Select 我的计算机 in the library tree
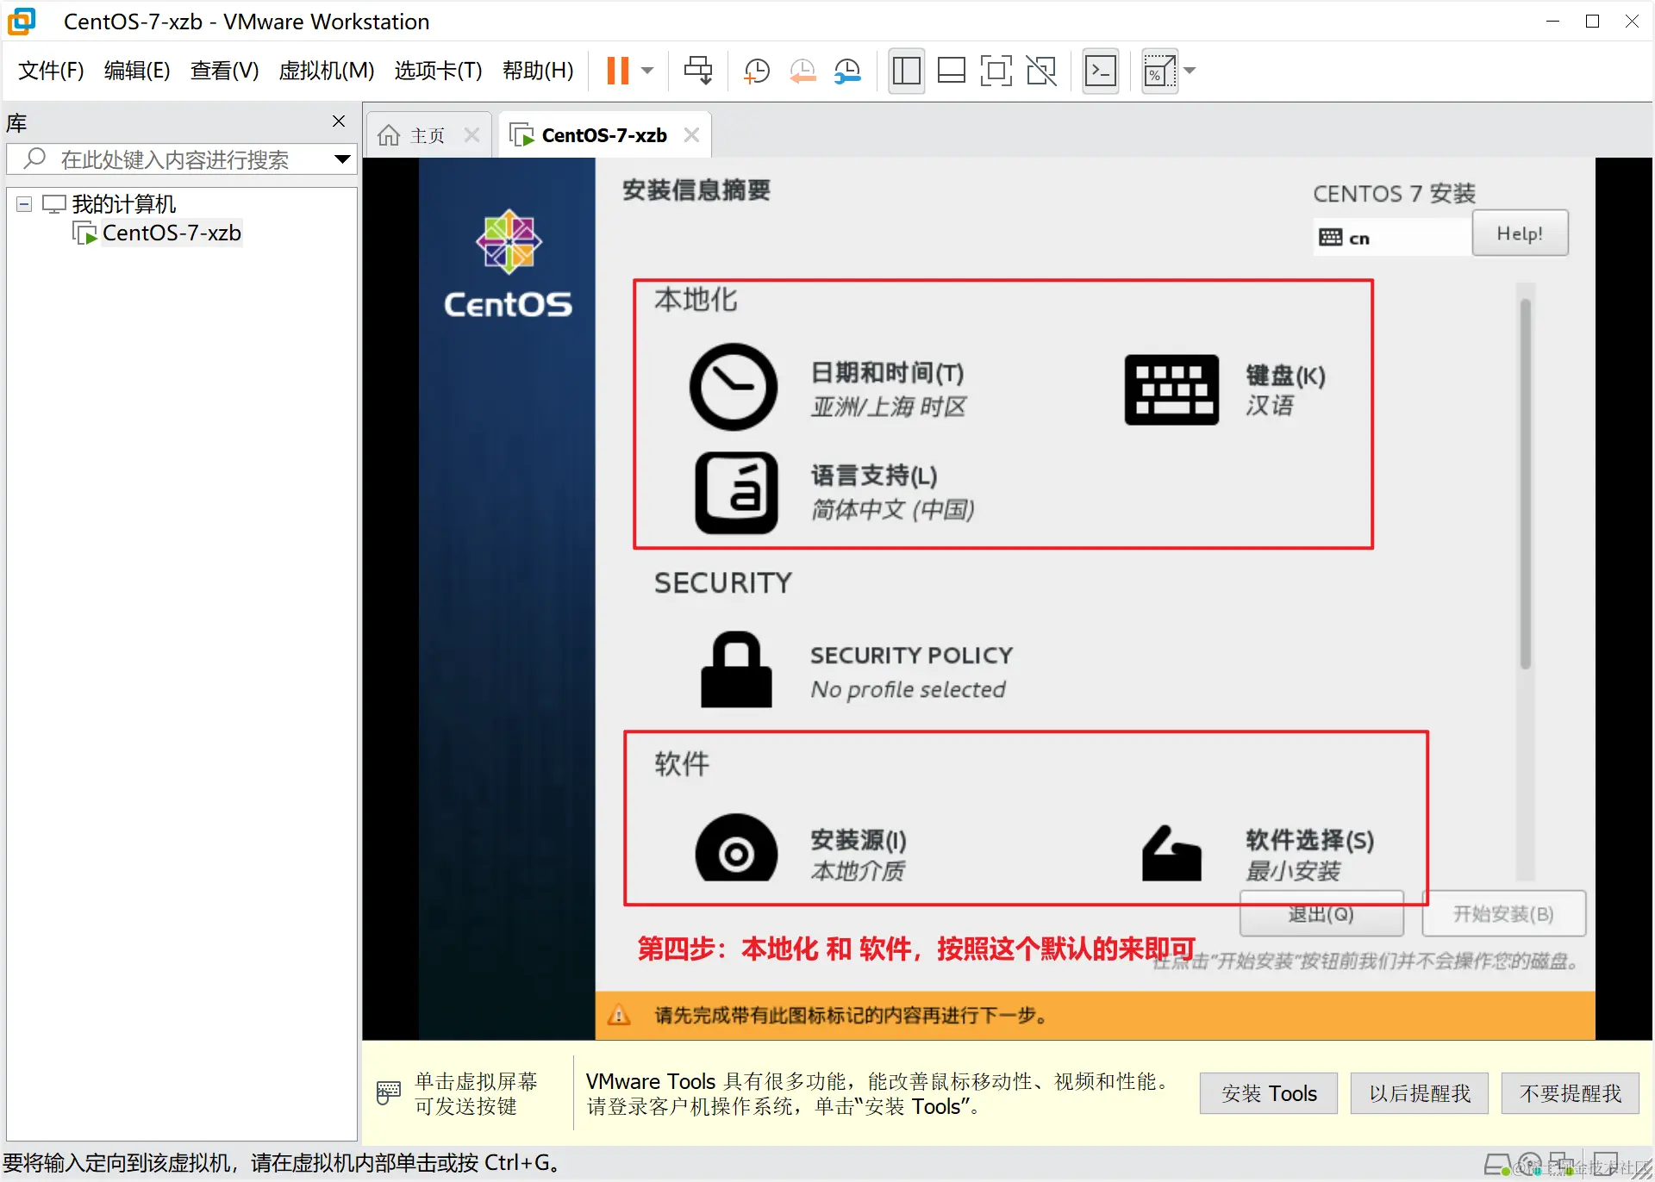 (123, 204)
